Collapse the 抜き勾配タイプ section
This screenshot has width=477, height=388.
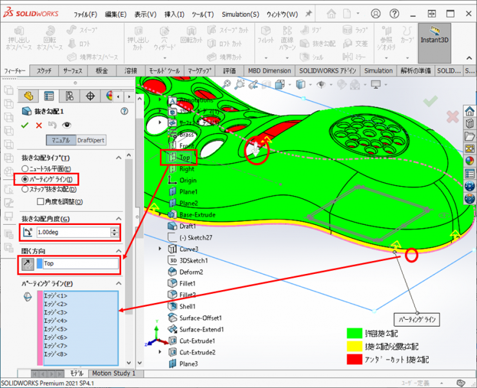tap(119, 158)
